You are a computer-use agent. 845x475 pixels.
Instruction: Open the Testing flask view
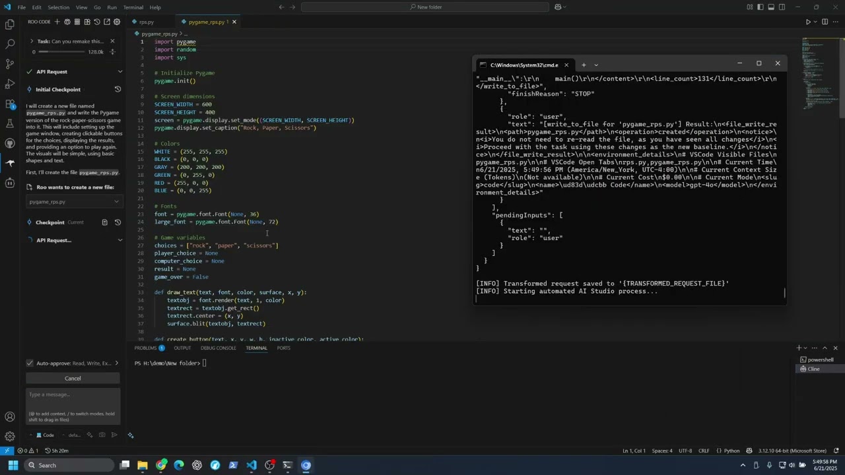tap(10, 123)
